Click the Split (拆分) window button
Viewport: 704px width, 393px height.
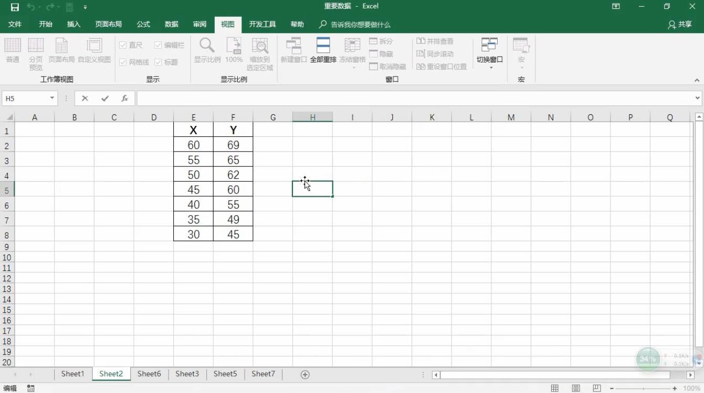point(381,41)
